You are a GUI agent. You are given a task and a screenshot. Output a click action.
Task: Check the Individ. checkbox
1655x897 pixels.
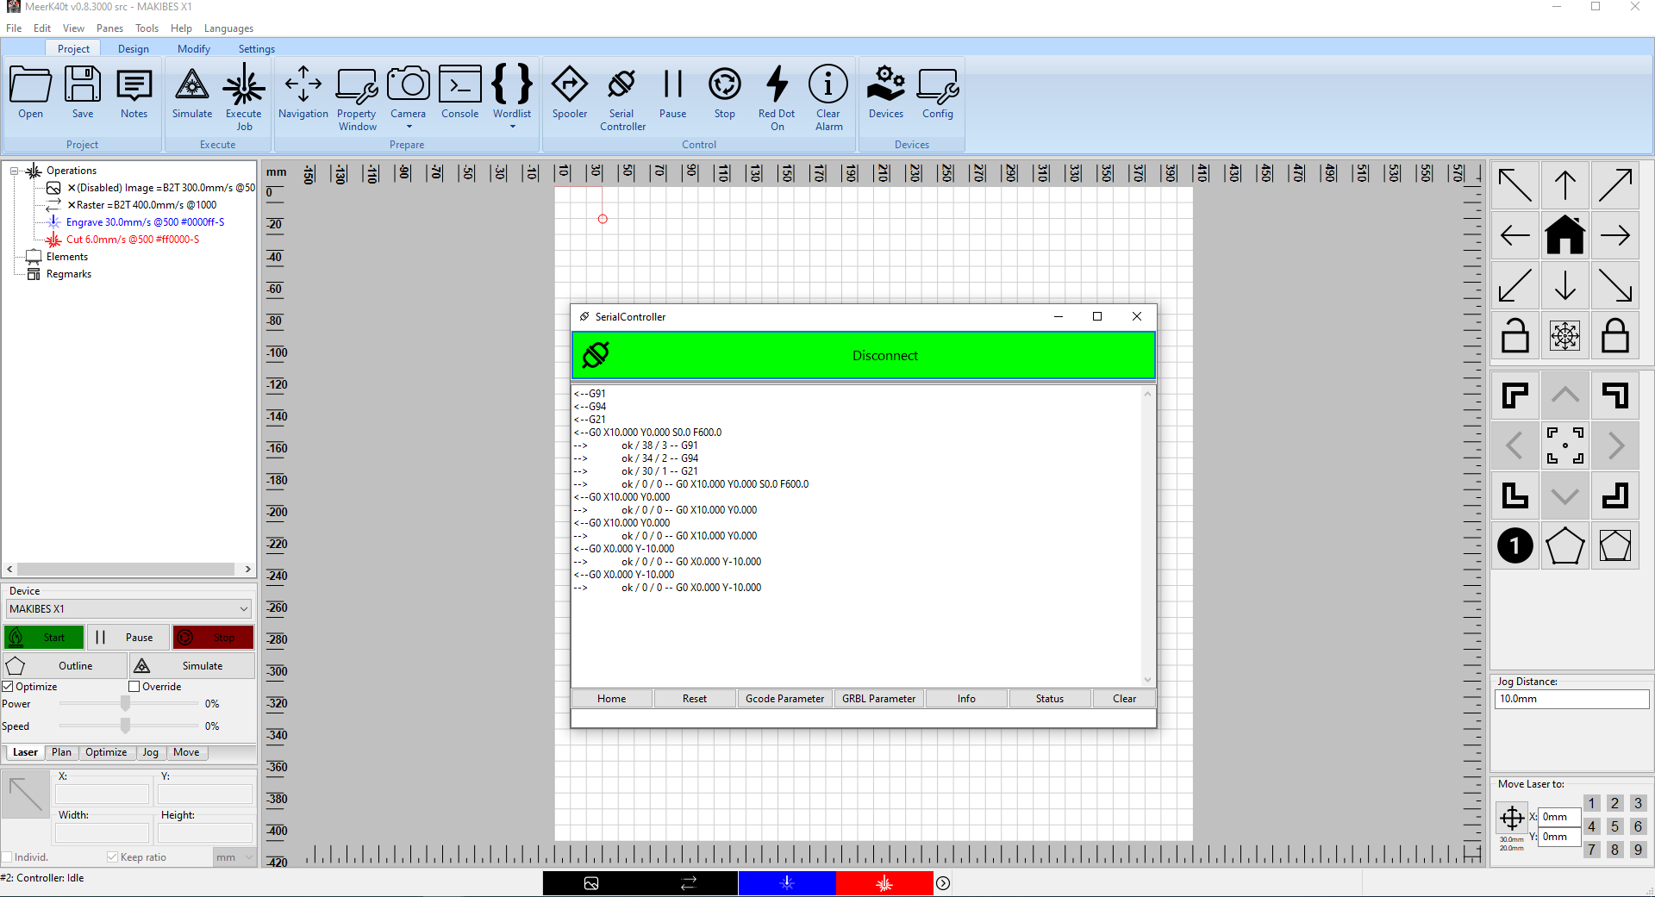tap(7, 857)
